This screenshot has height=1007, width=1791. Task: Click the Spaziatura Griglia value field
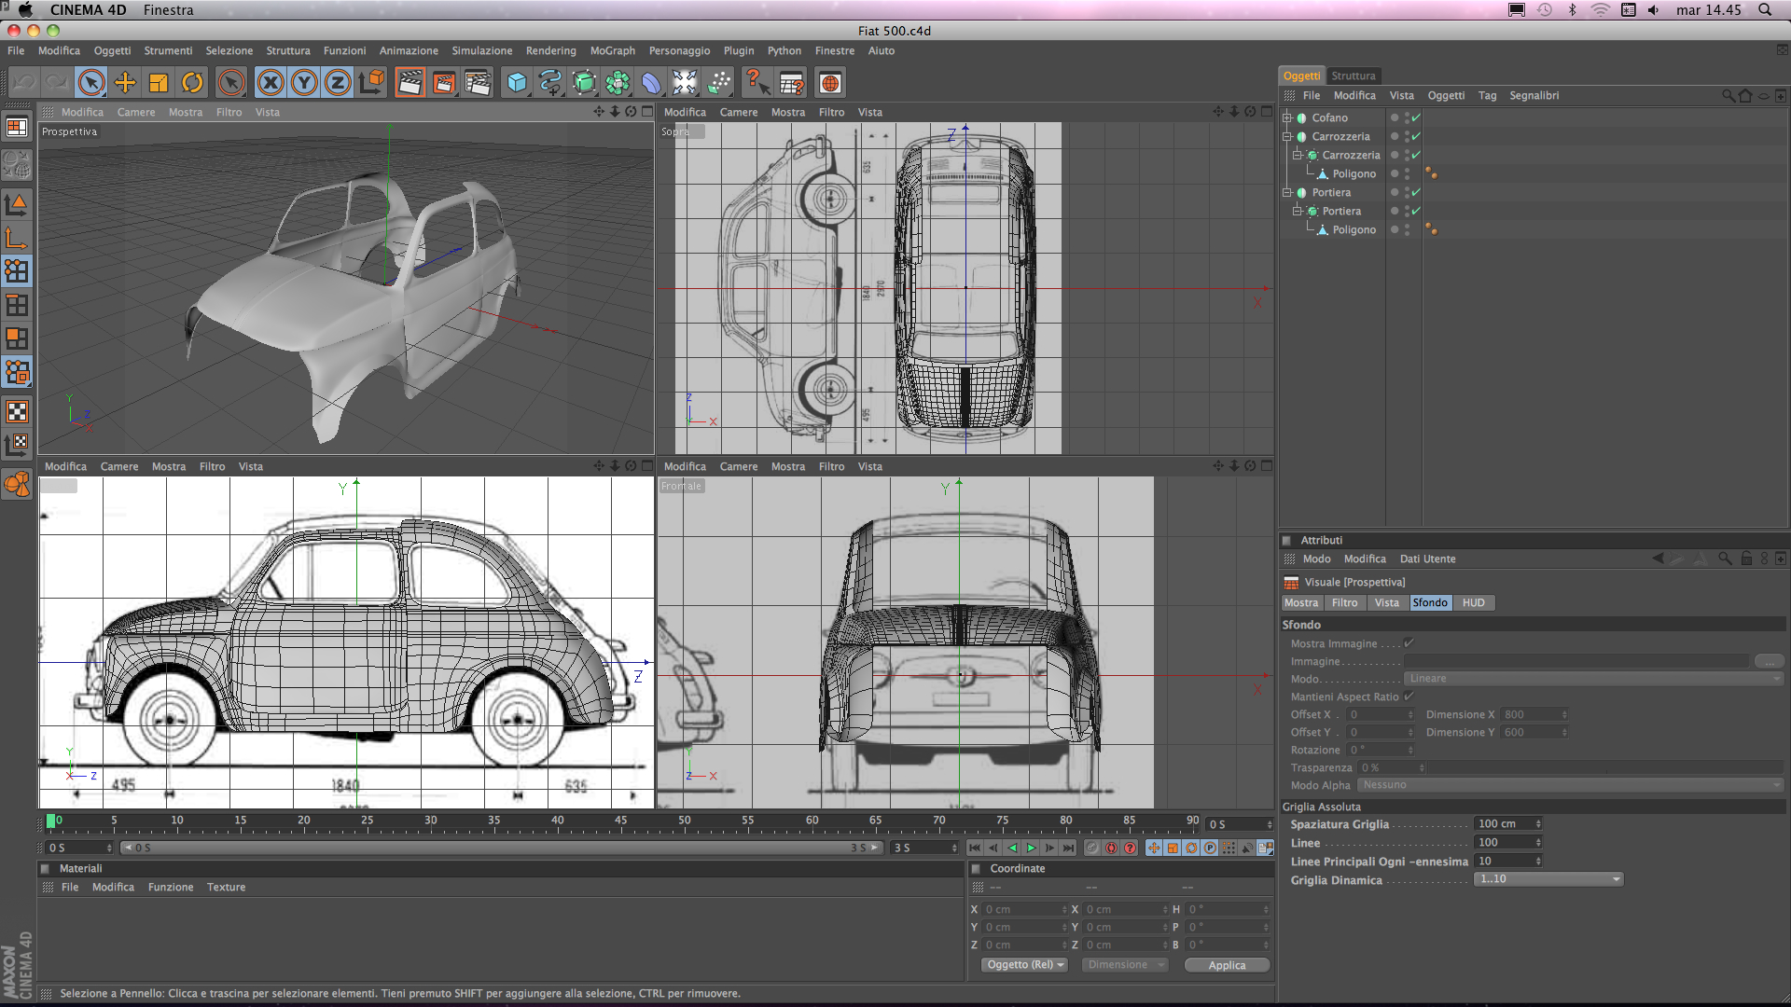click(1504, 824)
